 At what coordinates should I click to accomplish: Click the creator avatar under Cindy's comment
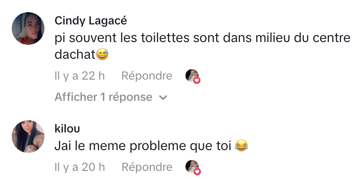tap(192, 75)
